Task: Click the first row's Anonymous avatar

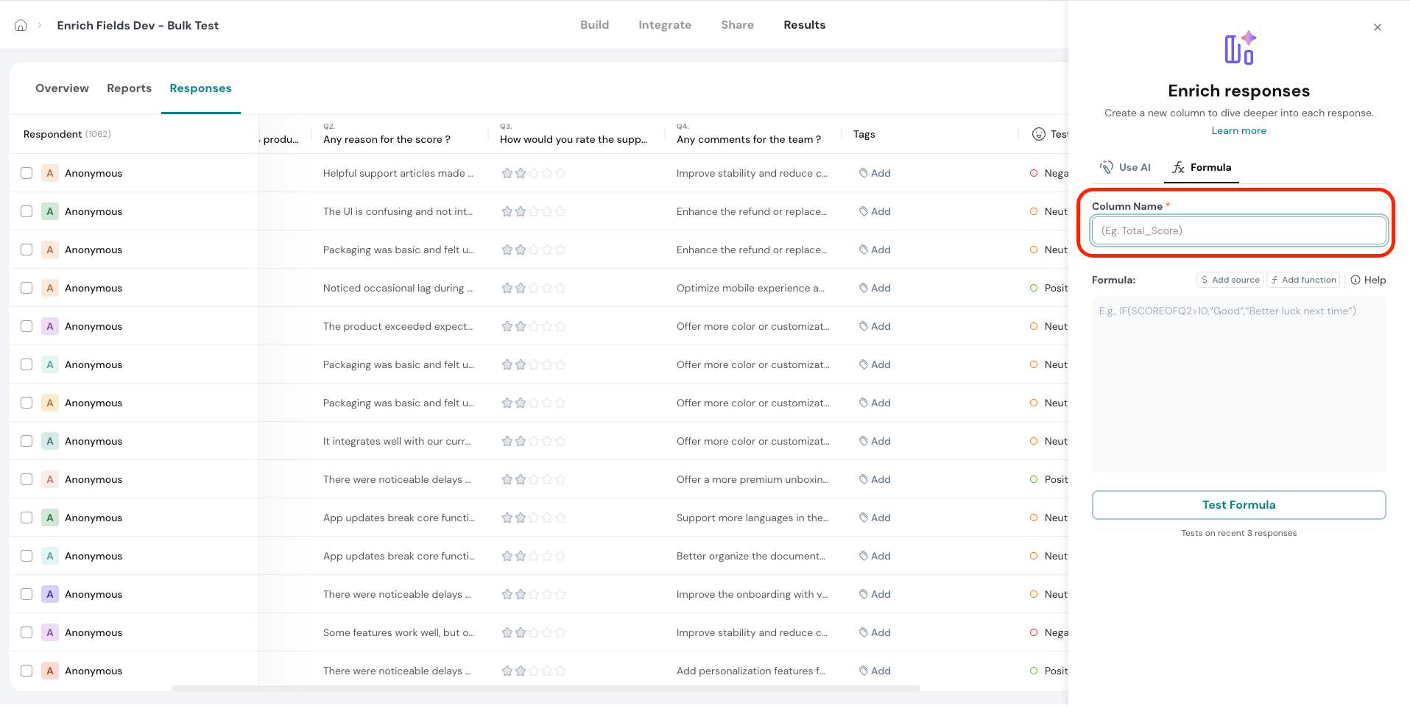Action: (x=50, y=173)
